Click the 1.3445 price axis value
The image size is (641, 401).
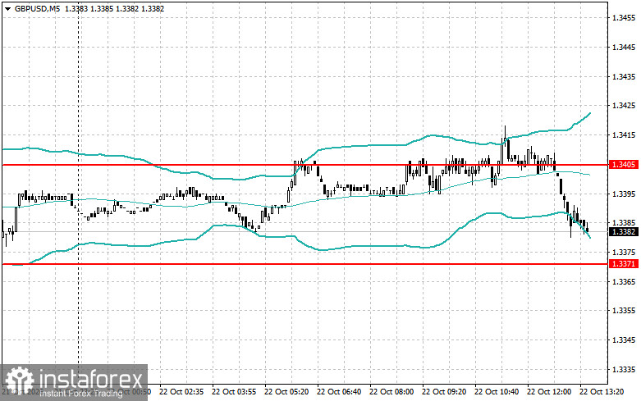(624, 48)
